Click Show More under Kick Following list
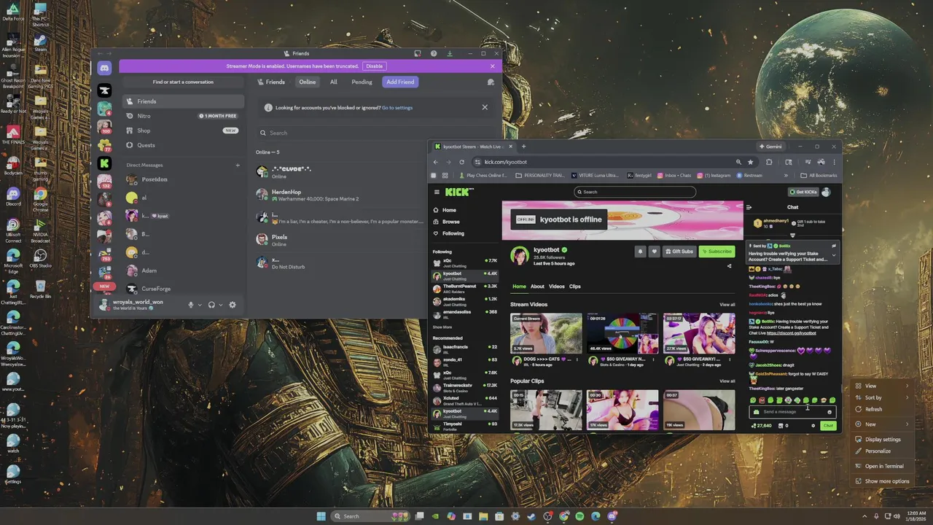The width and height of the screenshot is (933, 525). pyautogui.click(x=442, y=327)
